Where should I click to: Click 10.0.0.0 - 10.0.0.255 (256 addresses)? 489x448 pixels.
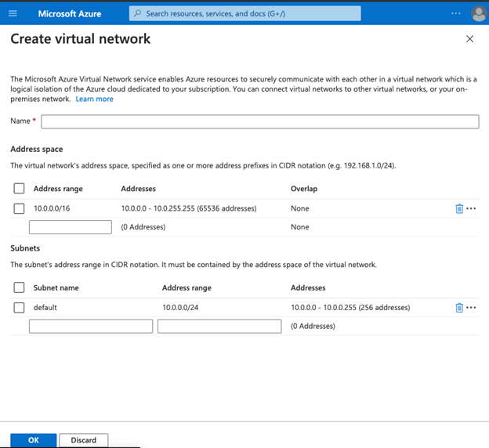350,307
